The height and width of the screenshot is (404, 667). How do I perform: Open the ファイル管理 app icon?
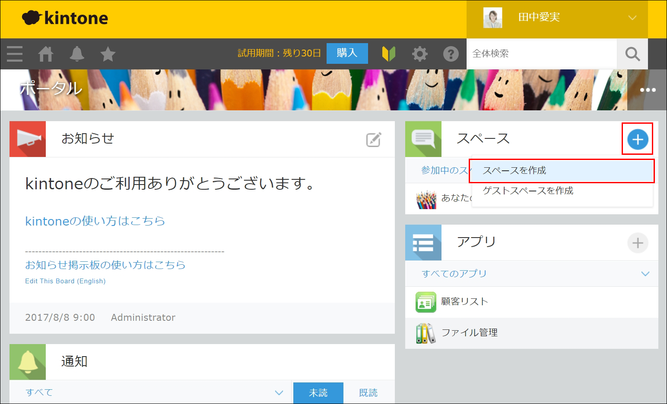tap(425, 332)
